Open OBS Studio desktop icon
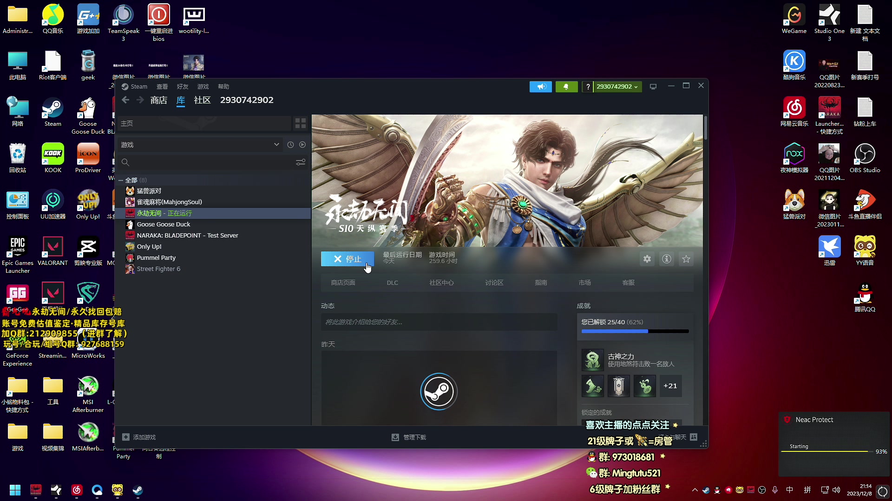Image resolution: width=892 pixels, height=501 pixels. 865,159
